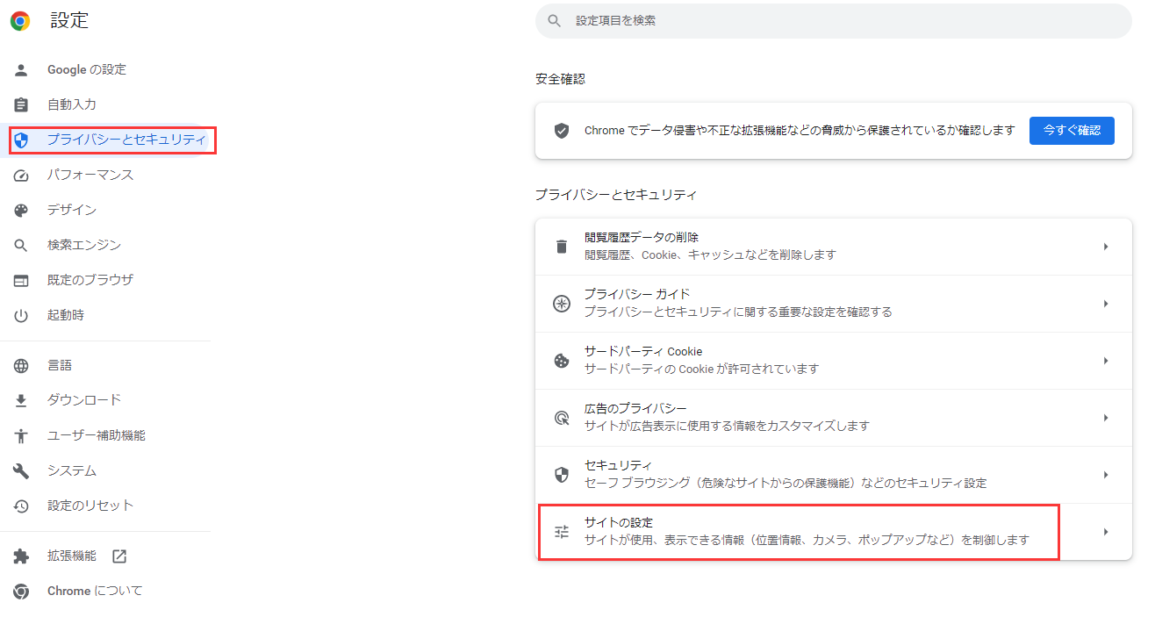1155x617 pixels.
Task: Click the サイトの設定 sliders icon
Action: tap(562, 532)
